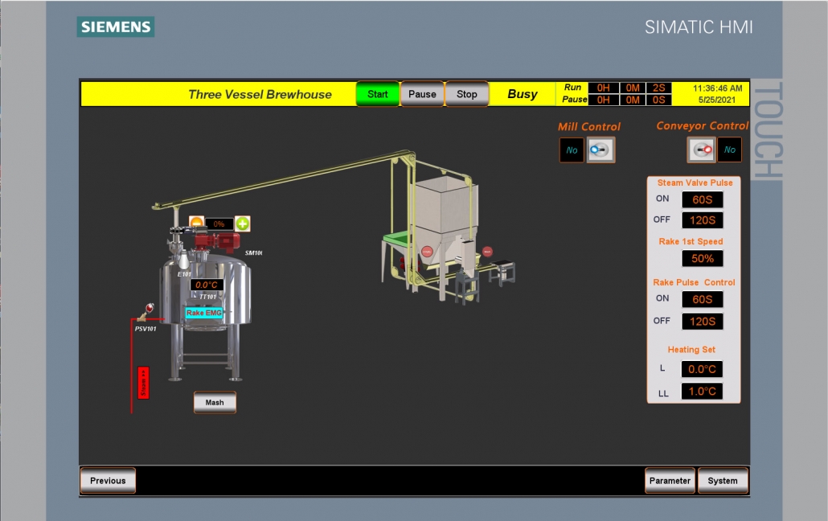Click the Run hours value 0H
The height and width of the screenshot is (521, 828).
point(603,88)
